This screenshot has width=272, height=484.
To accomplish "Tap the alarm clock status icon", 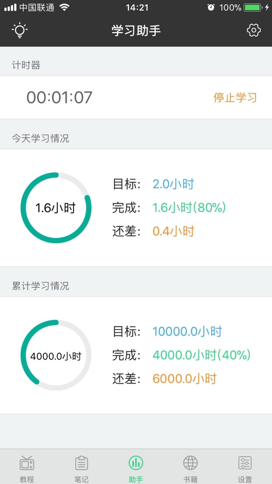I will click(x=211, y=7).
